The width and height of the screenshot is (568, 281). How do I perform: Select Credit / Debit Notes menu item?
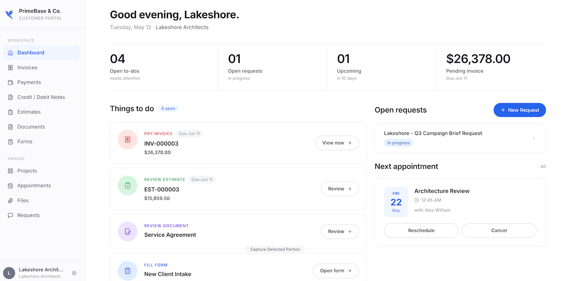pyautogui.click(x=41, y=98)
